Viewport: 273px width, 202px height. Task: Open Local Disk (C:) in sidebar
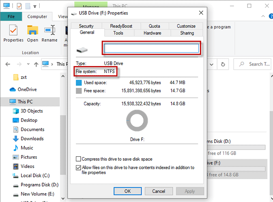click(31, 176)
